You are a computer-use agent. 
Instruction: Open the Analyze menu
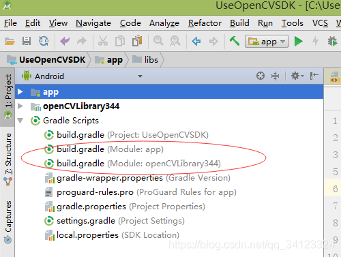(x=164, y=23)
